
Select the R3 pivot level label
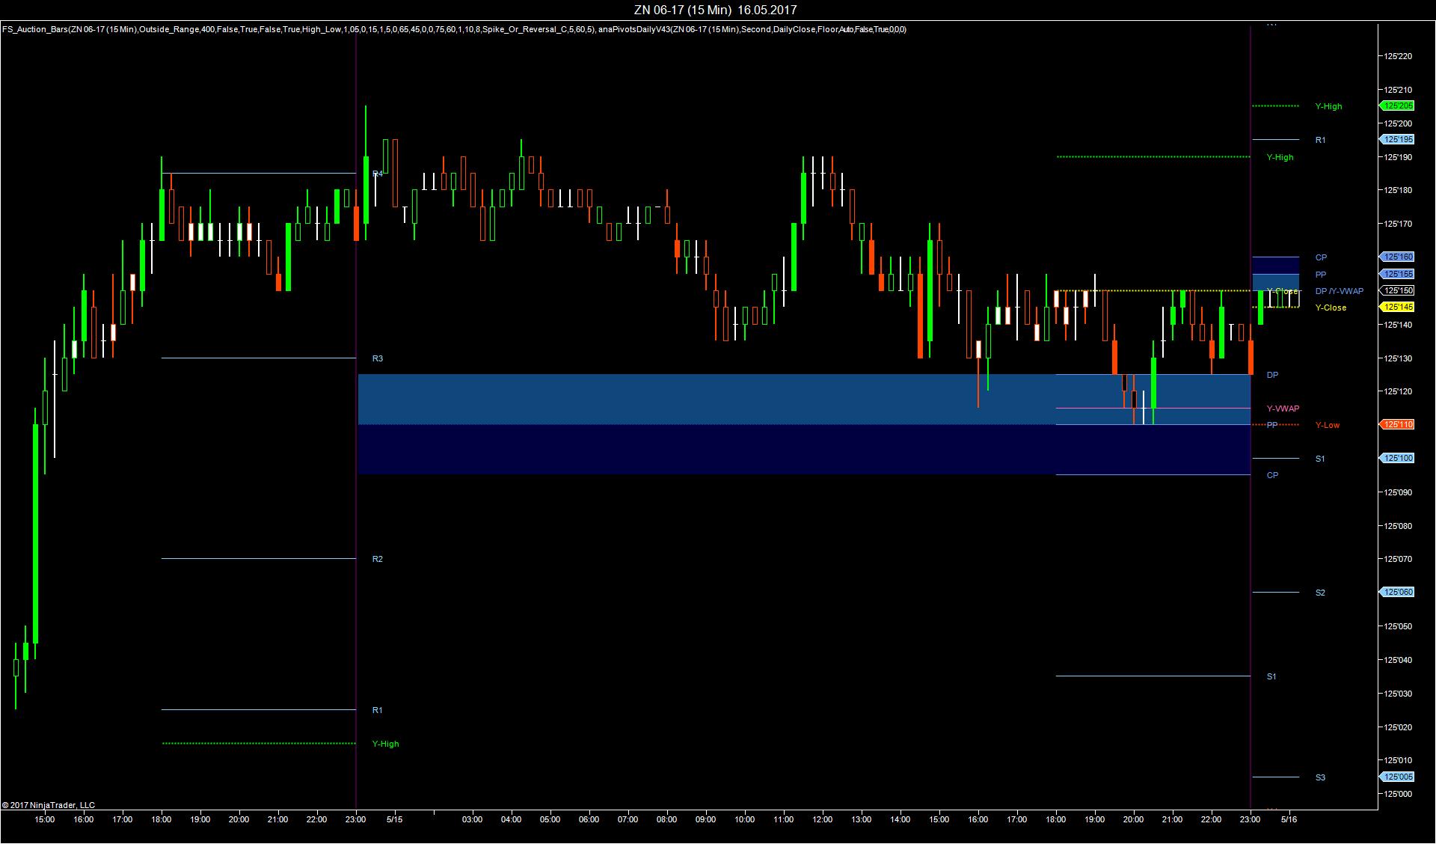click(x=378, y=359)
